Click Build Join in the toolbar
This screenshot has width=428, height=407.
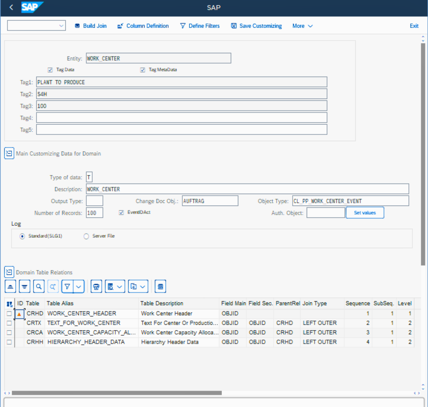pos(91,26)
